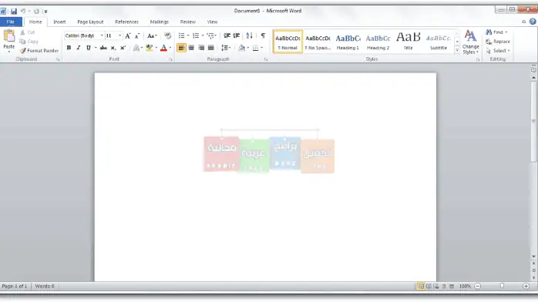The height and width of the screenshot is (302, 538).
Task: Click the Select button in Editing
Action: tap(498, 51)
